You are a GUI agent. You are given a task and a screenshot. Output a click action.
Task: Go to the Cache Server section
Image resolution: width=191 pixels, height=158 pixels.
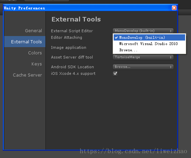[x=27, y=75]
